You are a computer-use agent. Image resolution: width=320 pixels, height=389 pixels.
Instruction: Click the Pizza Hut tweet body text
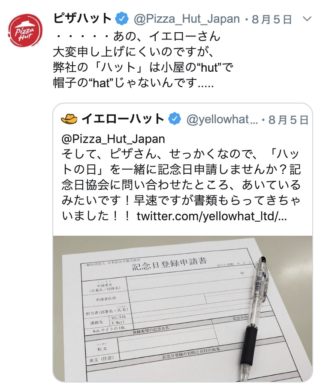pos(143,60)
